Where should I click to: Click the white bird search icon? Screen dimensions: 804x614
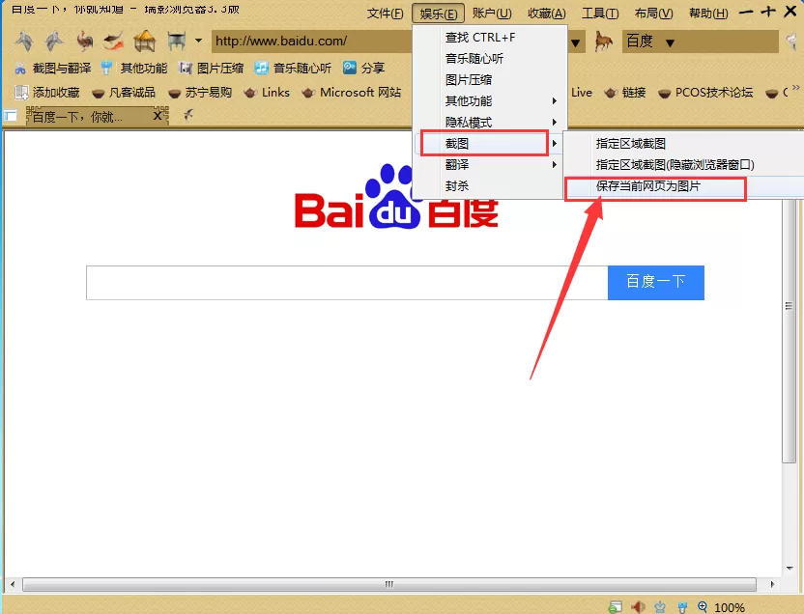792,41
